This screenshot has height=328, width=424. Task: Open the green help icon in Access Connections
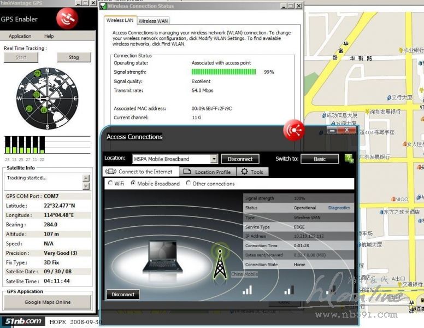[349, 159]
